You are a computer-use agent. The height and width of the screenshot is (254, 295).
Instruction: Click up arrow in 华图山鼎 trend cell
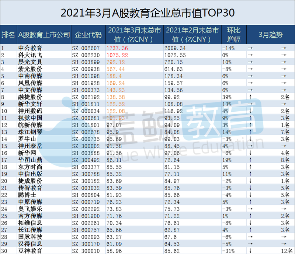[x=250, y=160]
